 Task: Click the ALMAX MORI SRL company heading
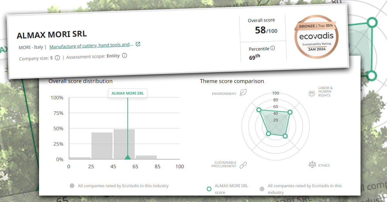pos(52,35)
